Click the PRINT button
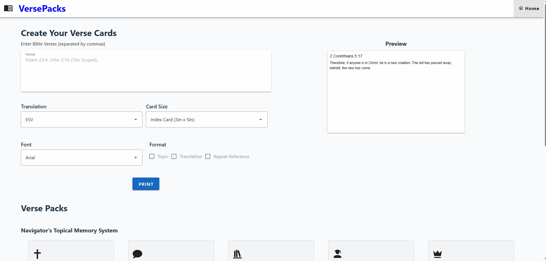 (146, 184)
